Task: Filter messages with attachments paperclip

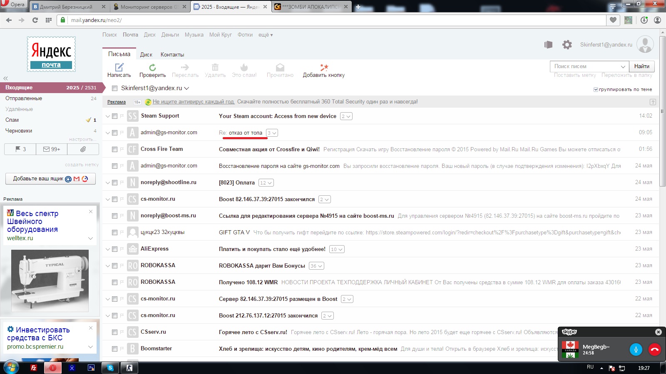Action: [83, 149]
